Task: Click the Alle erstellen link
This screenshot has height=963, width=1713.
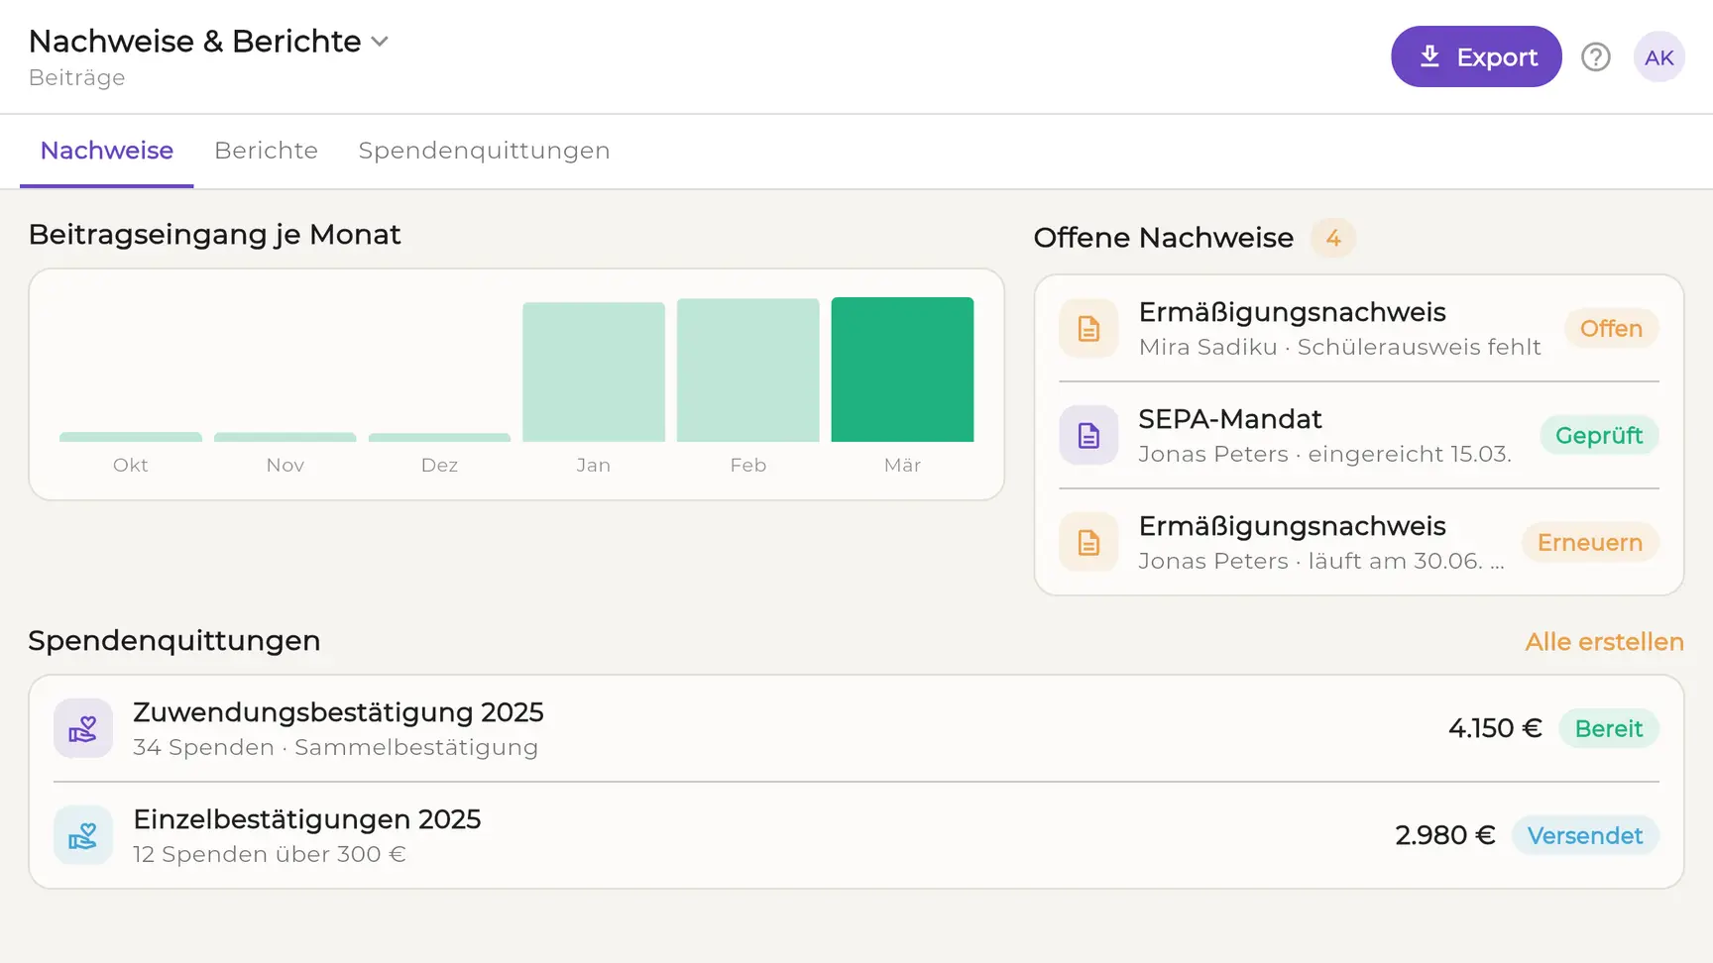Action: pyautogui.click(x=1604, y=642)
